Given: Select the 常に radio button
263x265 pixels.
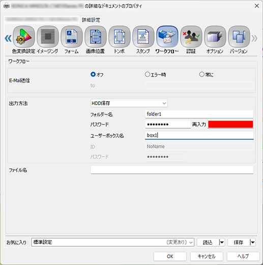Looking at the screenshot, I should click(x=201, y=74).
